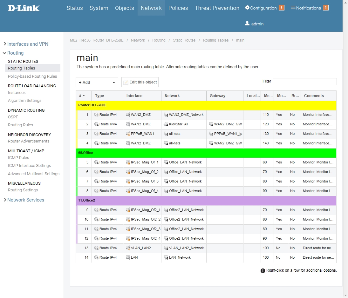Click the WAN2_DMZ_GW gateway icon in row 2
The image size is (348, 298).
211,124
